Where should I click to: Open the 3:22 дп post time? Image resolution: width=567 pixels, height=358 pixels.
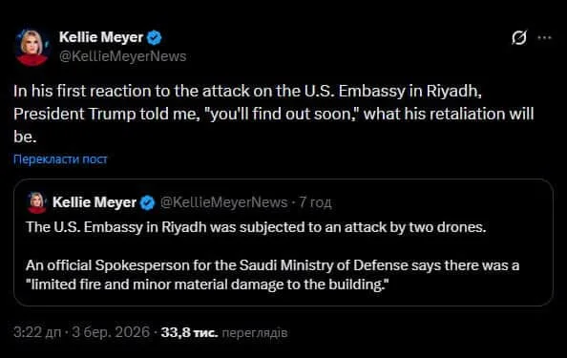point(37,332)
